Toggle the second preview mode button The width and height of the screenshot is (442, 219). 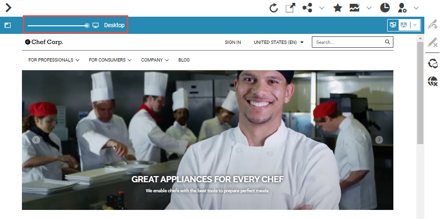tap(403, 25)
